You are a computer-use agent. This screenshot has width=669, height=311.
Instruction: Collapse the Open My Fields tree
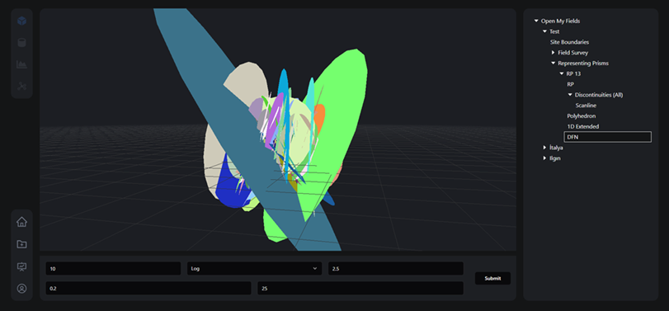pyautogui.click(x=536, y=21)
